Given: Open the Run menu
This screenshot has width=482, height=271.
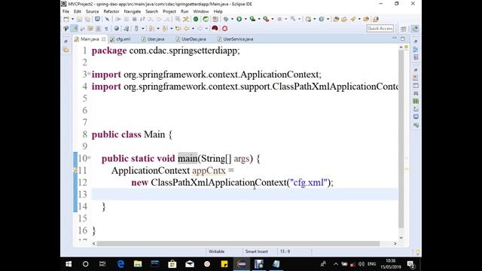Looking at the screenshot, I should coord(185,11).
